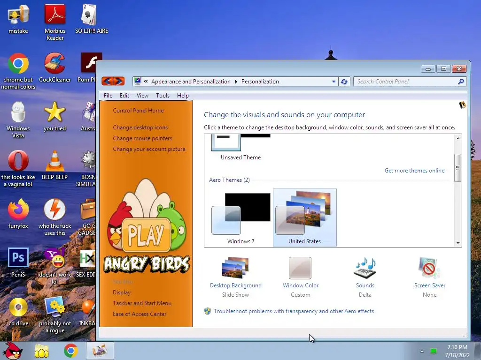Click the Aero Themes (2) heading
481x360 pixels.
229,180
